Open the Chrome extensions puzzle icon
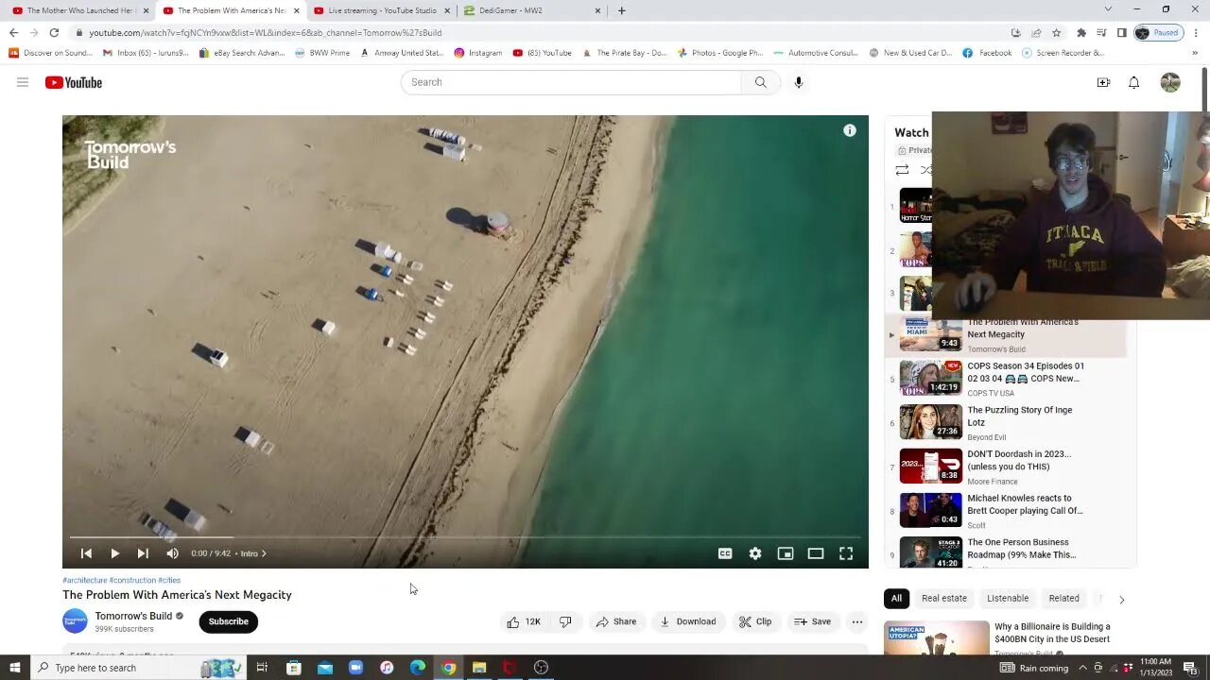 (1081, 32)
